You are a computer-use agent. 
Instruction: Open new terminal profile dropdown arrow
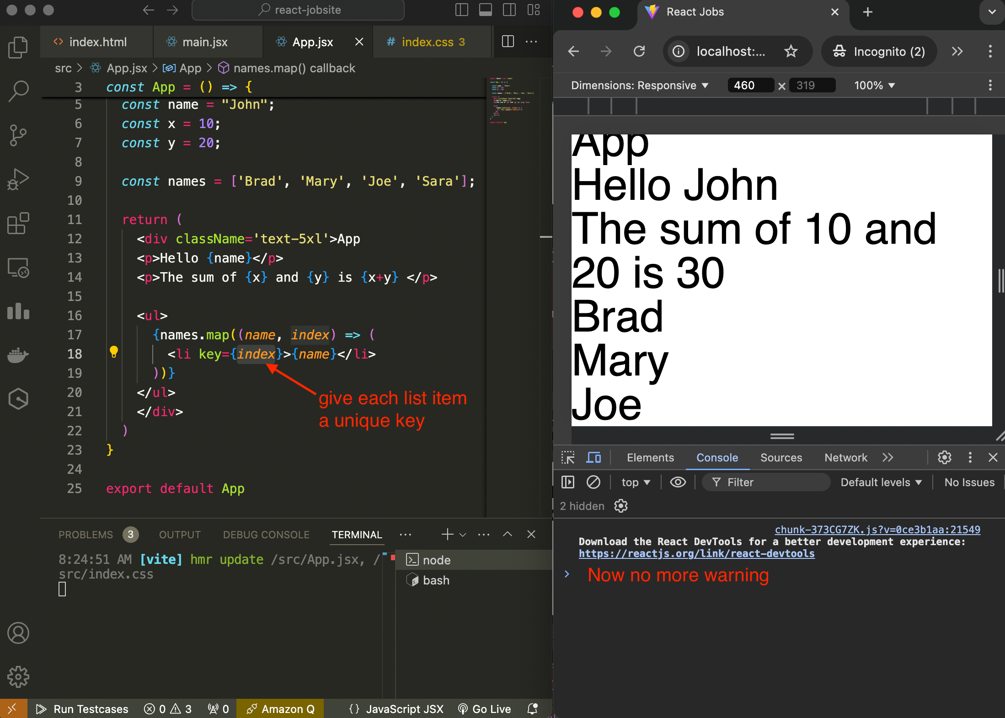click(x=463, y=534)
